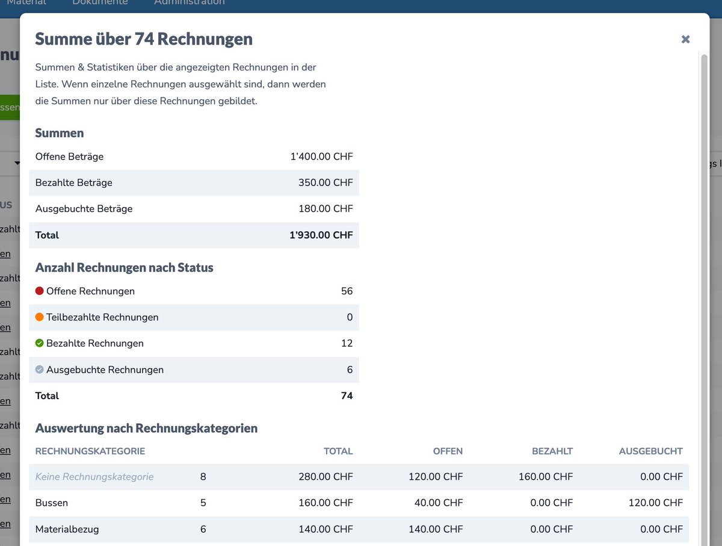722x546 pixels.
Task: Click the Auswertung nach Rechnungskategorien heading
Action: click(x=146, y=429)
